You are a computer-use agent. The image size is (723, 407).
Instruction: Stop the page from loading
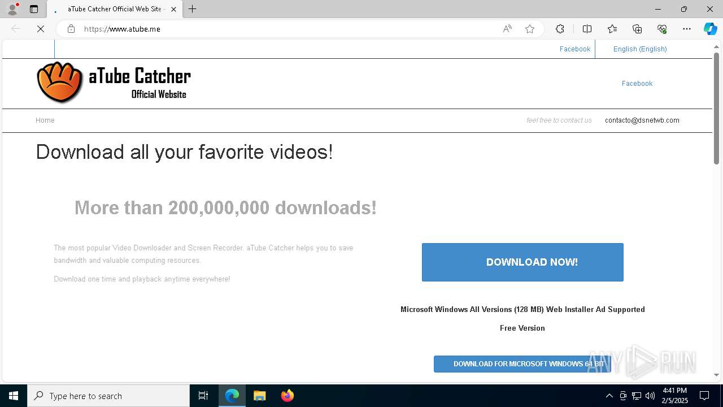(x=41, y=29)
